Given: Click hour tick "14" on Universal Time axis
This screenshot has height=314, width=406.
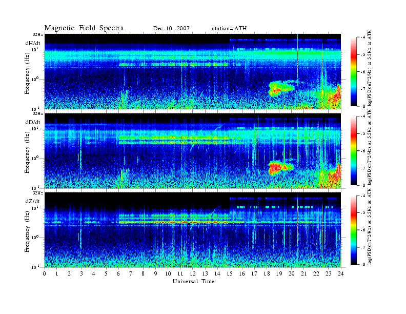Looking at the screenshot, I should (217, 273).
